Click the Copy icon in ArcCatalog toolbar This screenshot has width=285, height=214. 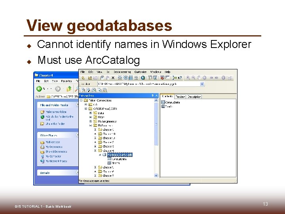[x=102, y=78]
